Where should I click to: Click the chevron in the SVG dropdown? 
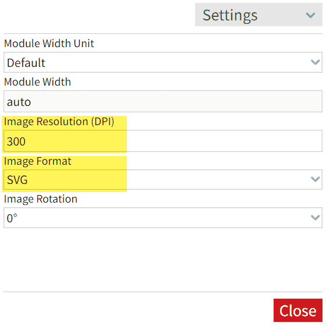click(315, 179)
